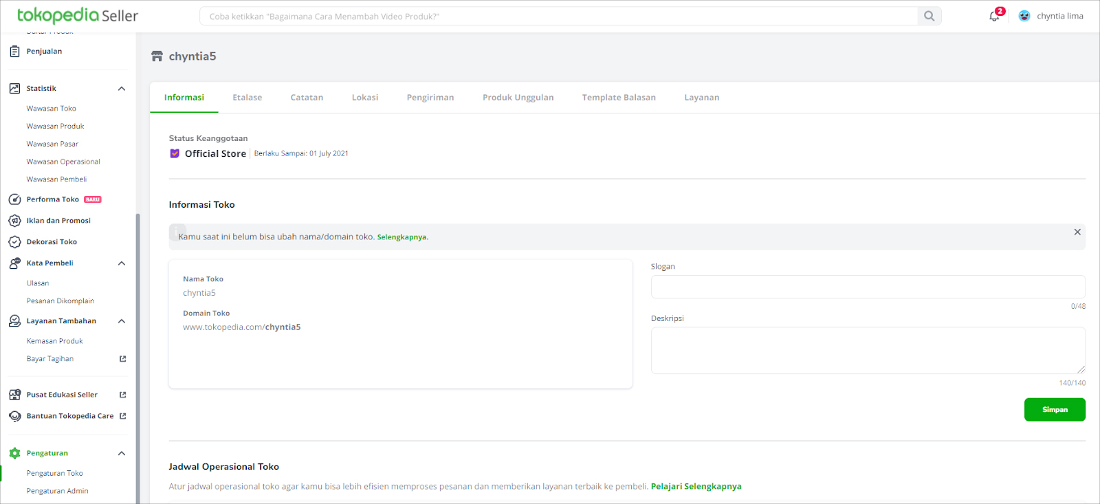The height and width of the screenshot is (504, 1100).
Task: Open the Selengkapnya link in the notice
Action: [402, 237]
